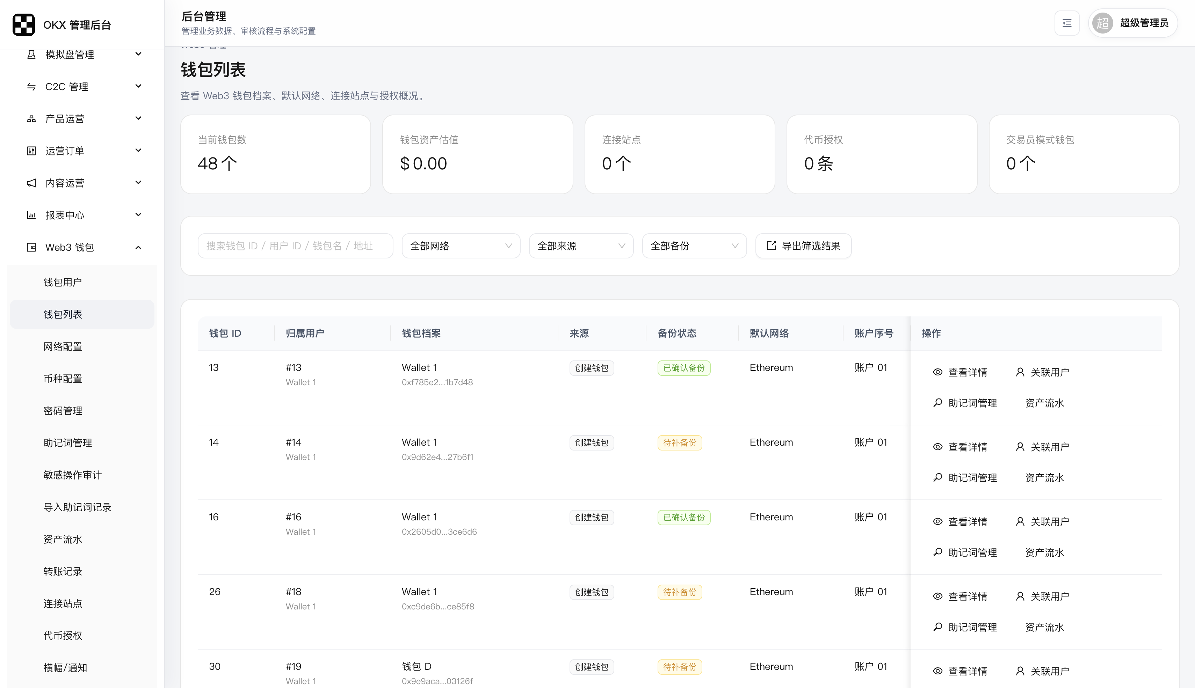
Task: Click the user icon in wallet 14 关联用户
Action: point(1020,447)
